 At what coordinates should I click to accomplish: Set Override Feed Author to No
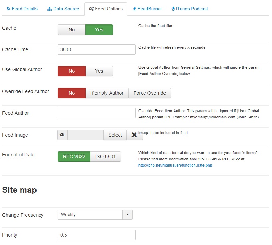click(x=72, y=93)
